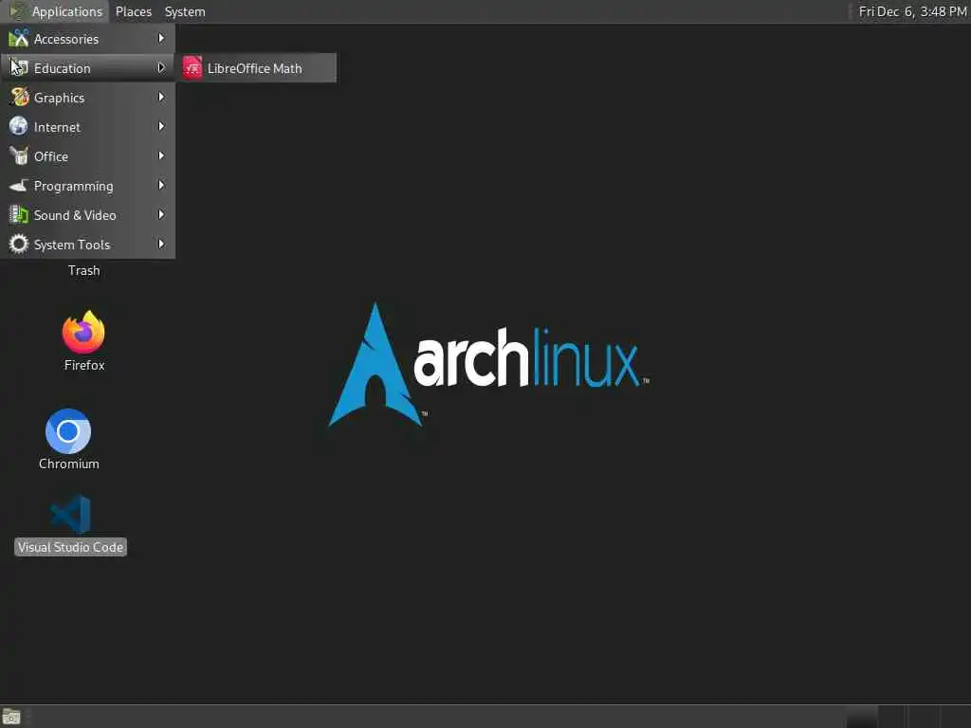Image resolution: width=971 pixels, height=728 pixels.
Task: Open the Sound & Video category
Action: 88,215
